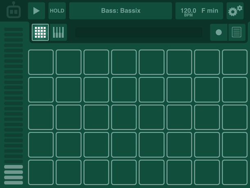The width and height of the screenshot is (250, 188).
Task: Open the pattern list icon
Action: 236,32
